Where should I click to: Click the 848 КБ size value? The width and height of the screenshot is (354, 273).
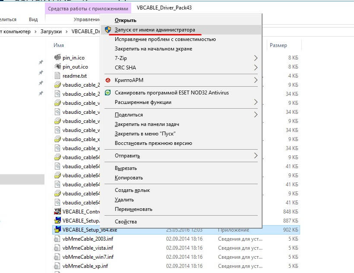click(x=291, y=212)
